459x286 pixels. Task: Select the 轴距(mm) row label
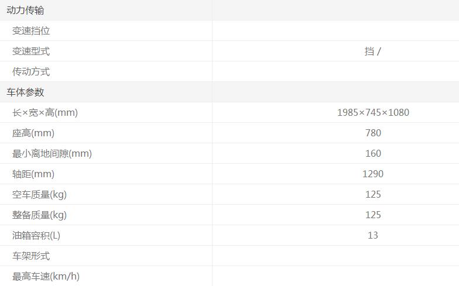(x=33, y=174)
